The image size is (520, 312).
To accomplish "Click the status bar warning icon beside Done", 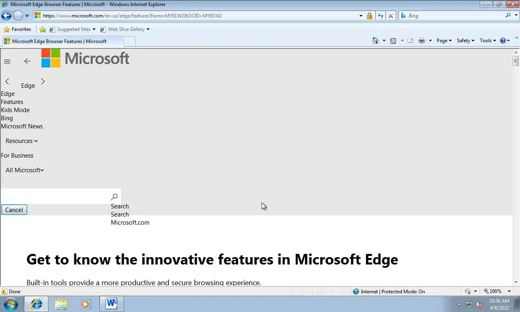I will click(x=4, y=291).
